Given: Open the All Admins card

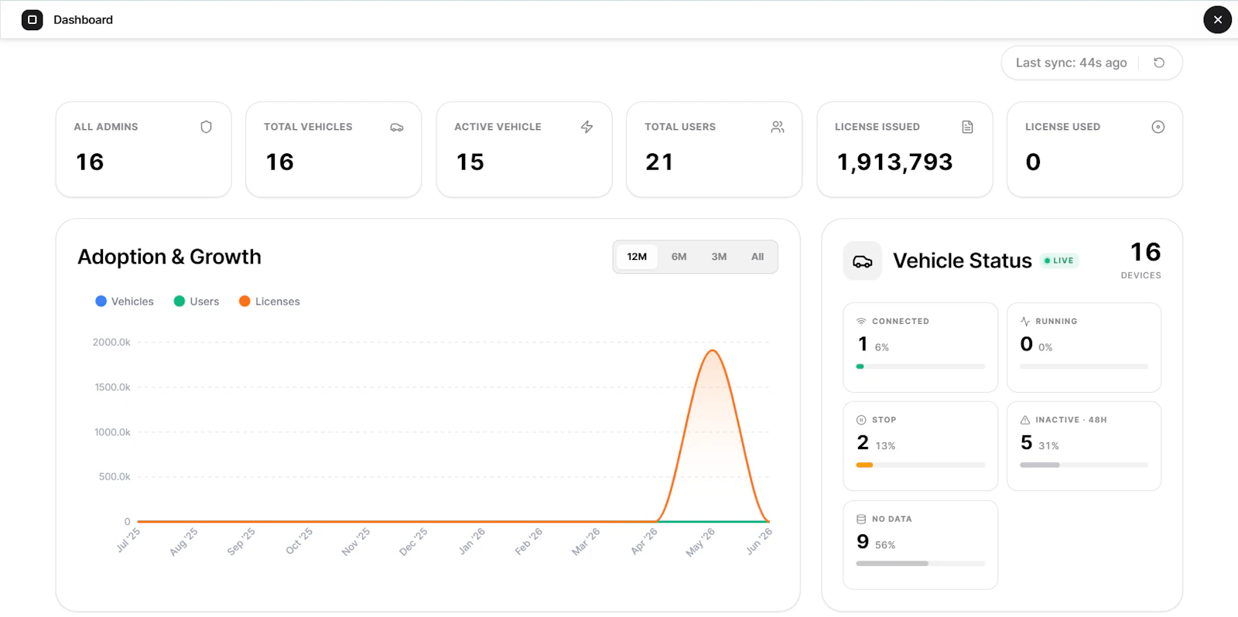Looking at the screenshot, I should click(x=143, y=149).
